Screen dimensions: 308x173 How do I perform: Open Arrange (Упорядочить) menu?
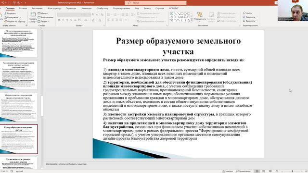tap(200, 17)
